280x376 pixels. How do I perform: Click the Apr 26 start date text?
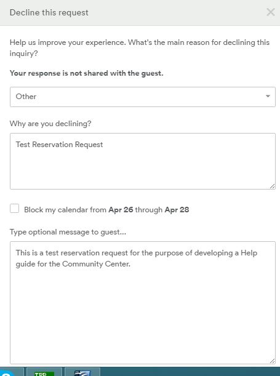[x=121, y=210]
